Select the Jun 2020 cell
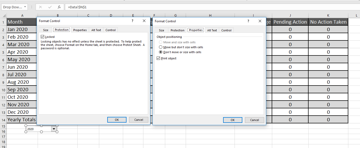360x148 pixels. 22,67
